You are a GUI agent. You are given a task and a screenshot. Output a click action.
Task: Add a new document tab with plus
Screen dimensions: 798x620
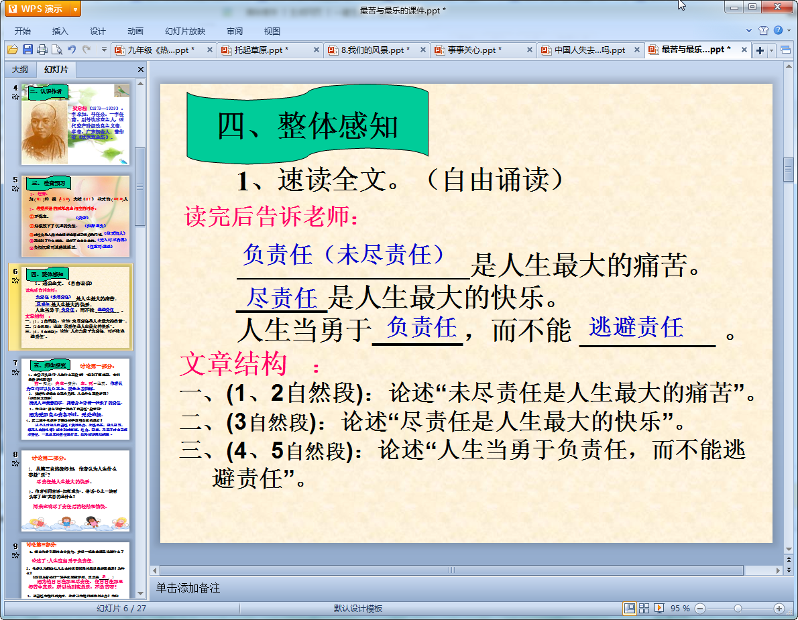click(x=760, y=50)
